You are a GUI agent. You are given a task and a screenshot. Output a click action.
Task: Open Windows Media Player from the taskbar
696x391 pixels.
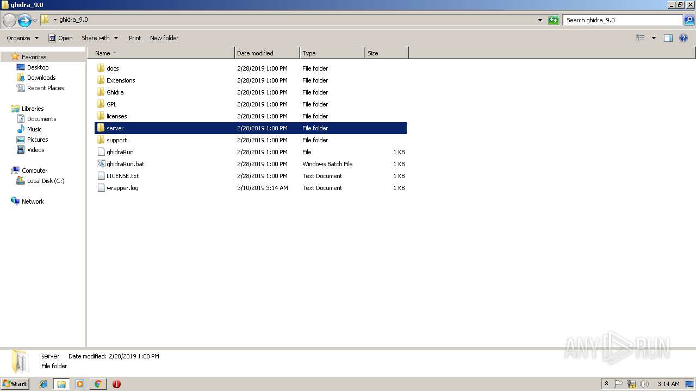(80, 384)
